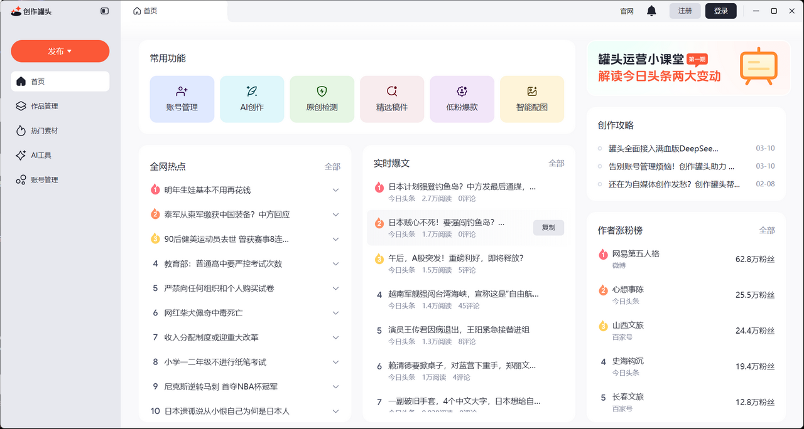Expand the 小学一二年级不进行纸笔考试 topic
Image resolution: width=804 pixels, height=429 pixels.
[335, 361]
